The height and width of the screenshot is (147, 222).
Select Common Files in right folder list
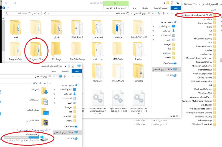click(207, 23)
